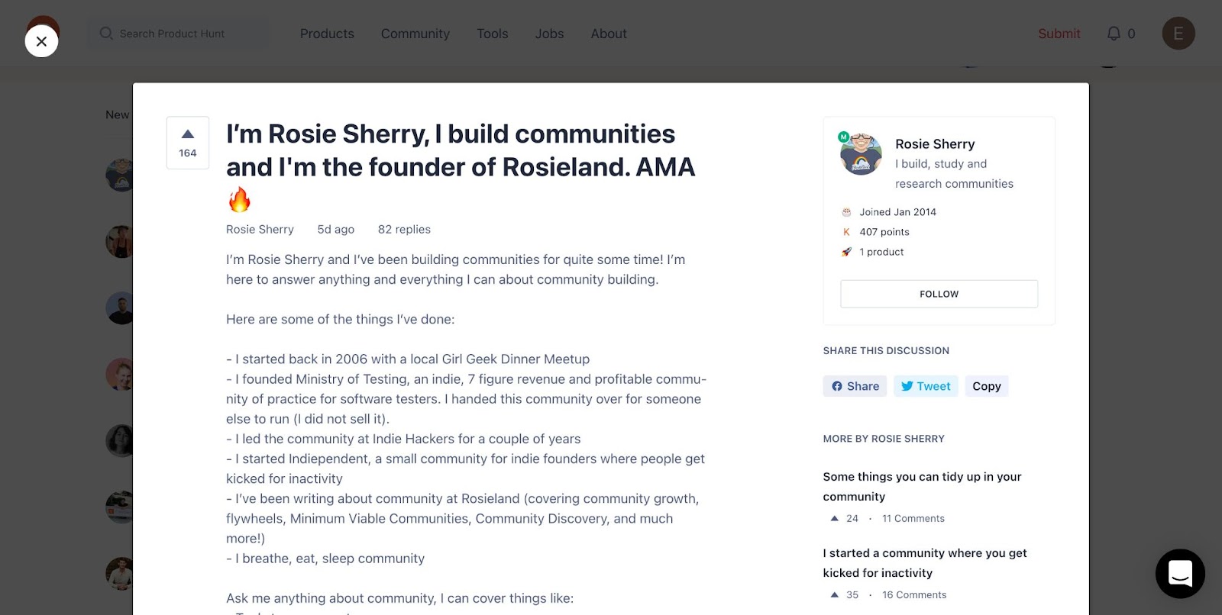Open the Products menu
Viewport: 1222px width, 615px height.
pos(327,34)
